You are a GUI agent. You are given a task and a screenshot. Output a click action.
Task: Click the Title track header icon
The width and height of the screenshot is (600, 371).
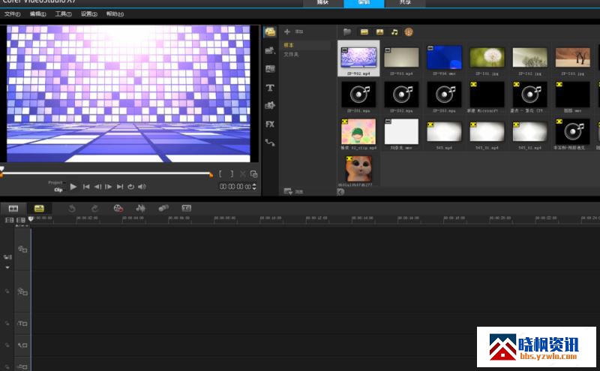coord(22,324)
